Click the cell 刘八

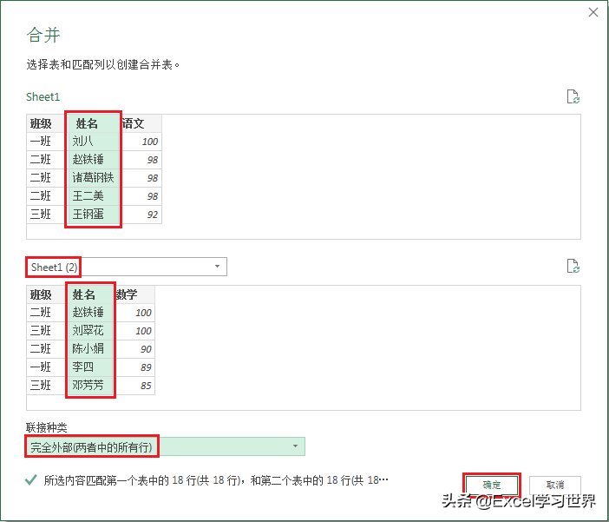(93, 142)
